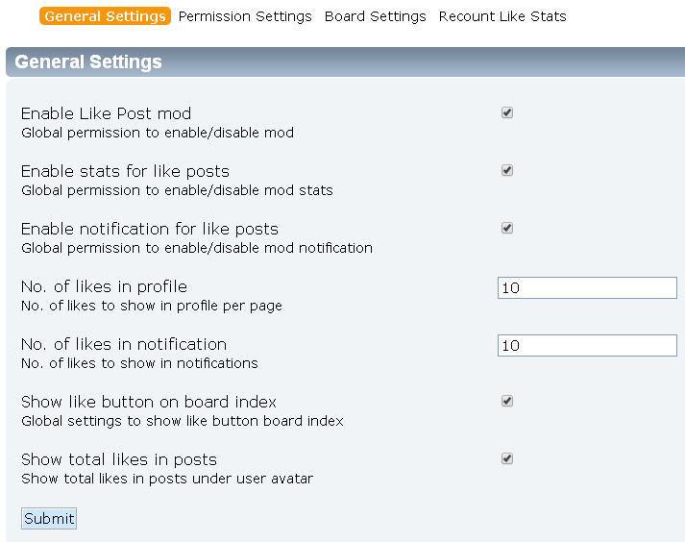685x542 pixels.
Task: Click the likes in profile number field
Action: (x=587, y=287)
